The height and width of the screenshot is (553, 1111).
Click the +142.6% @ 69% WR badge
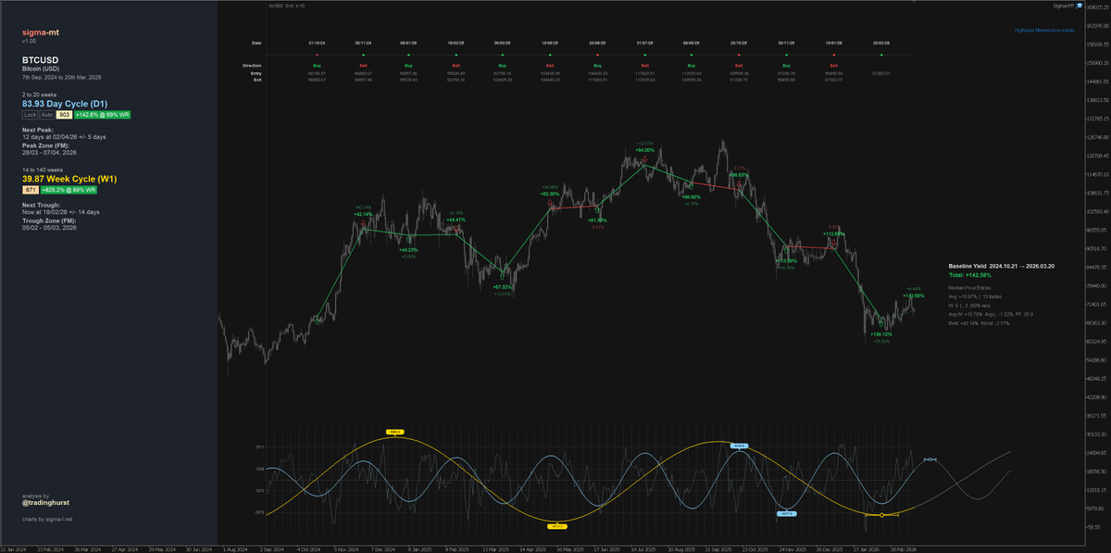pos(104,115)
